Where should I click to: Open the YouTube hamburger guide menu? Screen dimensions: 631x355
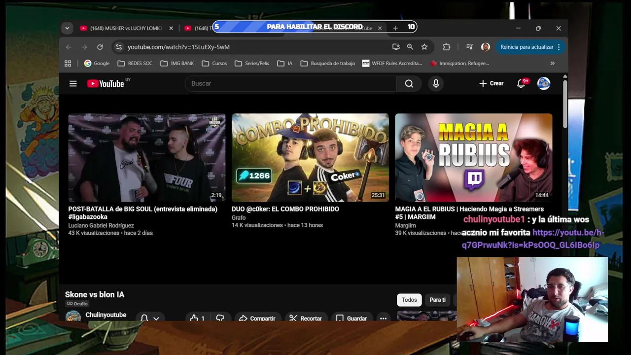coord(73,84)
